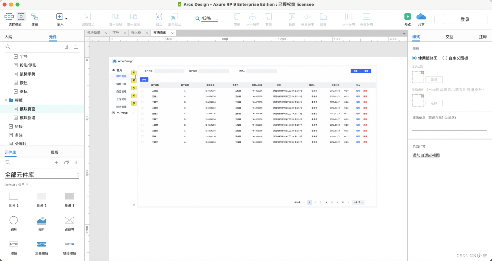Click the green 预览 preview button

click(x=408, y=17)
